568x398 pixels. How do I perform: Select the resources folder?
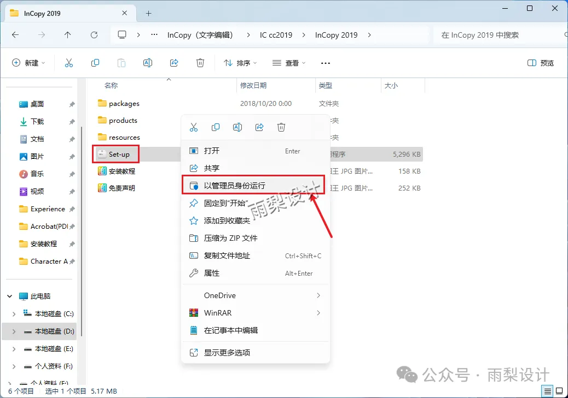[119, 138]
